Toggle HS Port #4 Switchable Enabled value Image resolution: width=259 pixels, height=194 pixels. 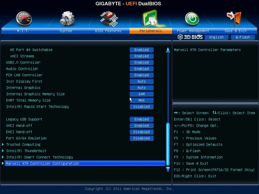click(142, 50)
